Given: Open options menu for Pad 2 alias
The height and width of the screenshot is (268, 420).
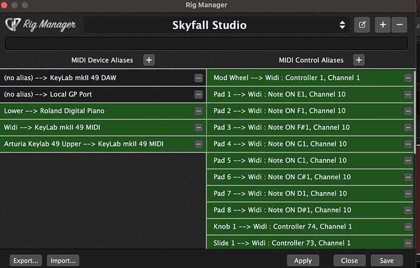Looking at the screenshot, I should click(x=408, y=111).
